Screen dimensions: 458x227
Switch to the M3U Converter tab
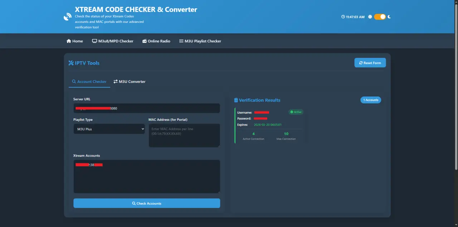pos(130,82)
